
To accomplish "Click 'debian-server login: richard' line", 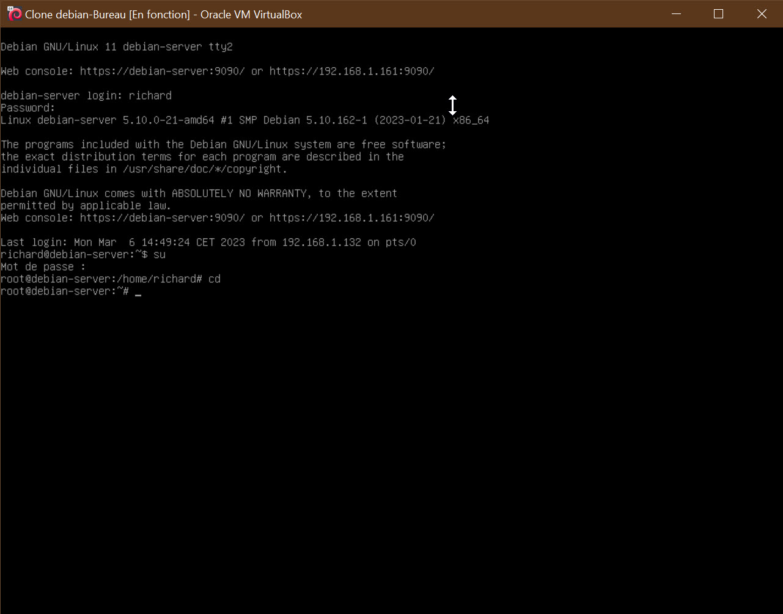I will click(86, 95).
